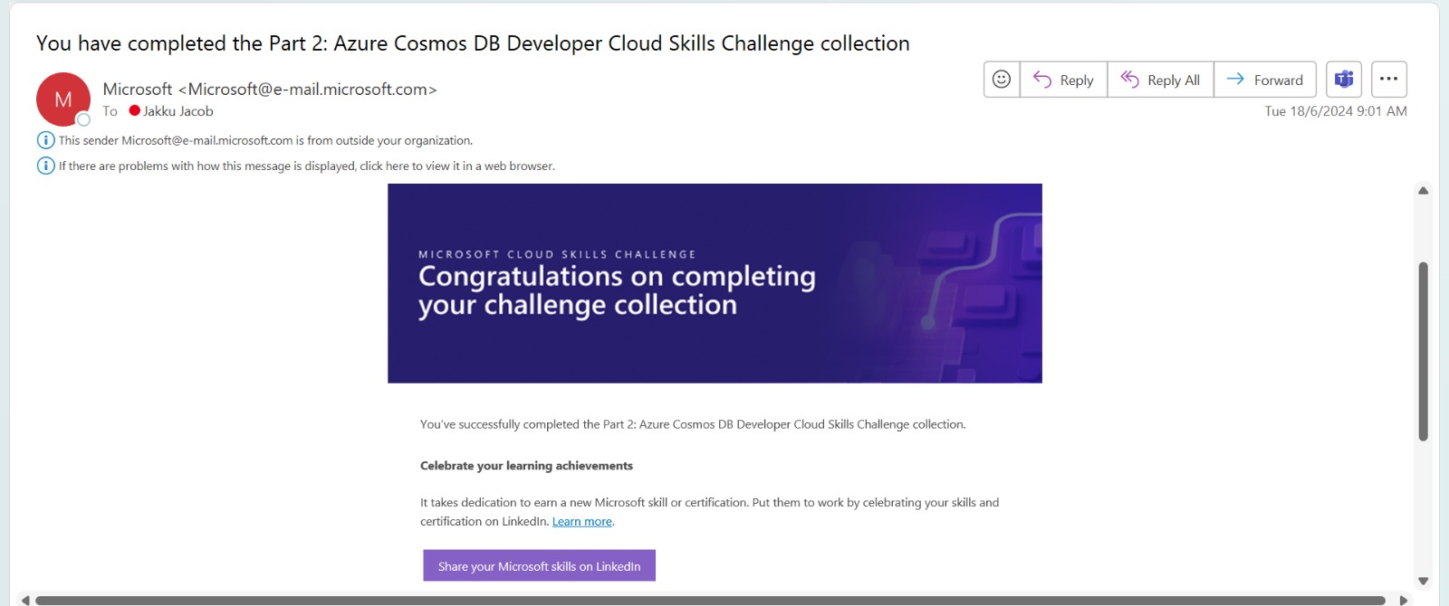The width and height of the screenshot is (1449, 606).
Task: Click the display problems info icon
Action: coord(45,166)
